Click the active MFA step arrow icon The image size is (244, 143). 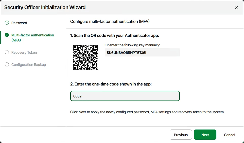click(7, 35)
